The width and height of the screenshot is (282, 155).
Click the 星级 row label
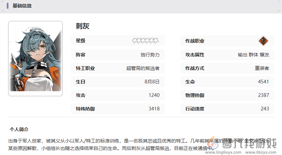[81, 41]
